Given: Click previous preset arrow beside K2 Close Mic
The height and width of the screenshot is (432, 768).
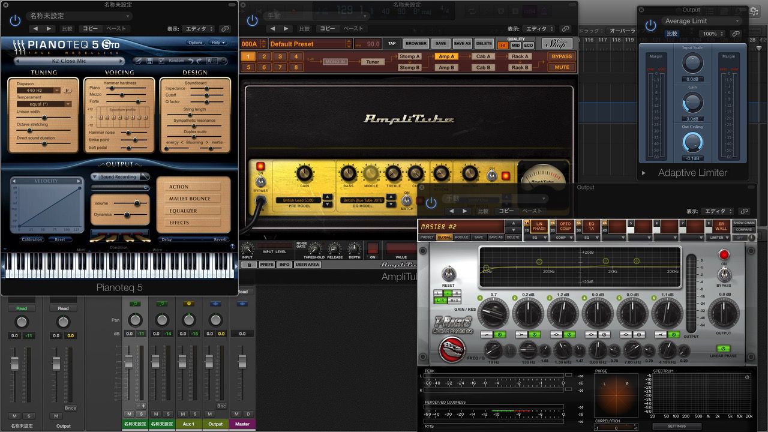Looking at the screenshot, I should (17, 61).
